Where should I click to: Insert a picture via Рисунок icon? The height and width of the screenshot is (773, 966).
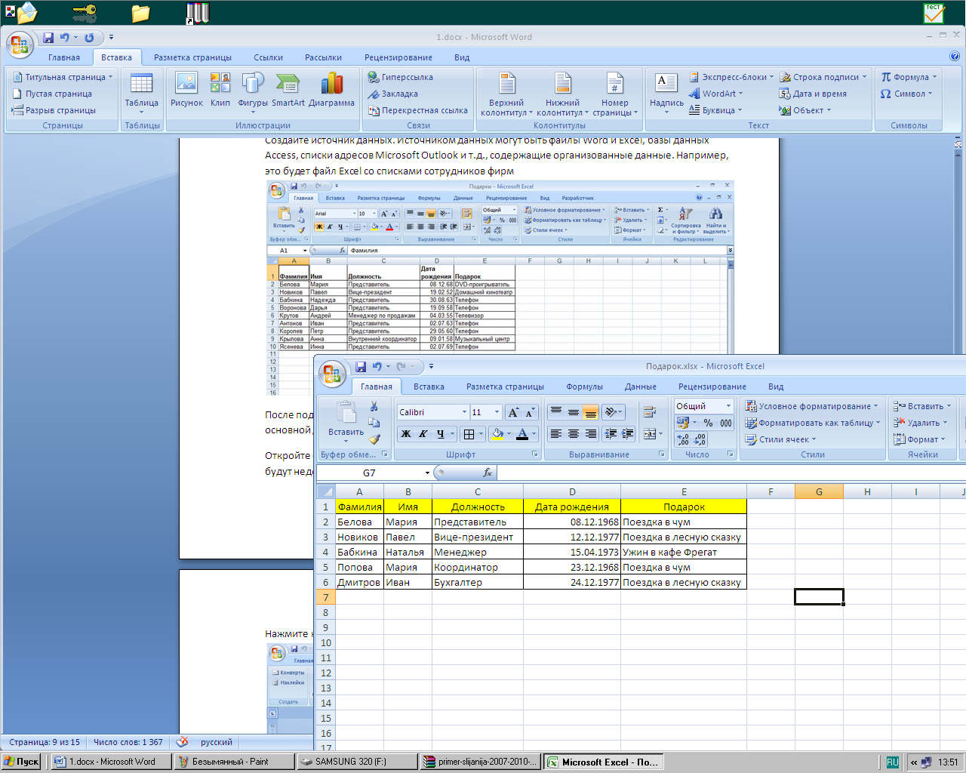point(186,90)
